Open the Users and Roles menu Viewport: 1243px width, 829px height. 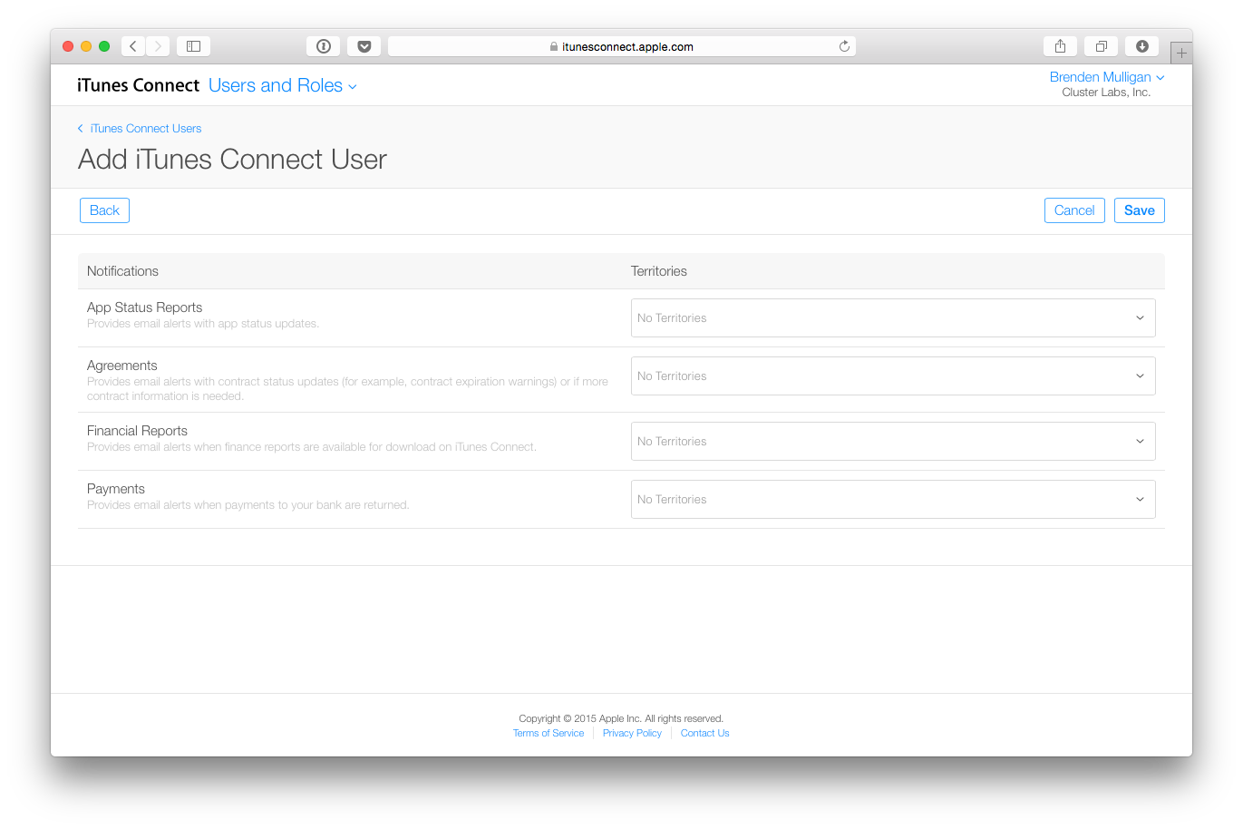(x=283, y=85)
